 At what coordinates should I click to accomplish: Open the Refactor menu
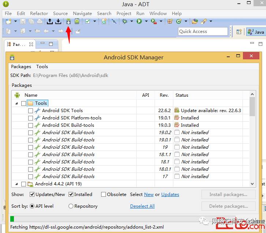(x=39, y=14)
